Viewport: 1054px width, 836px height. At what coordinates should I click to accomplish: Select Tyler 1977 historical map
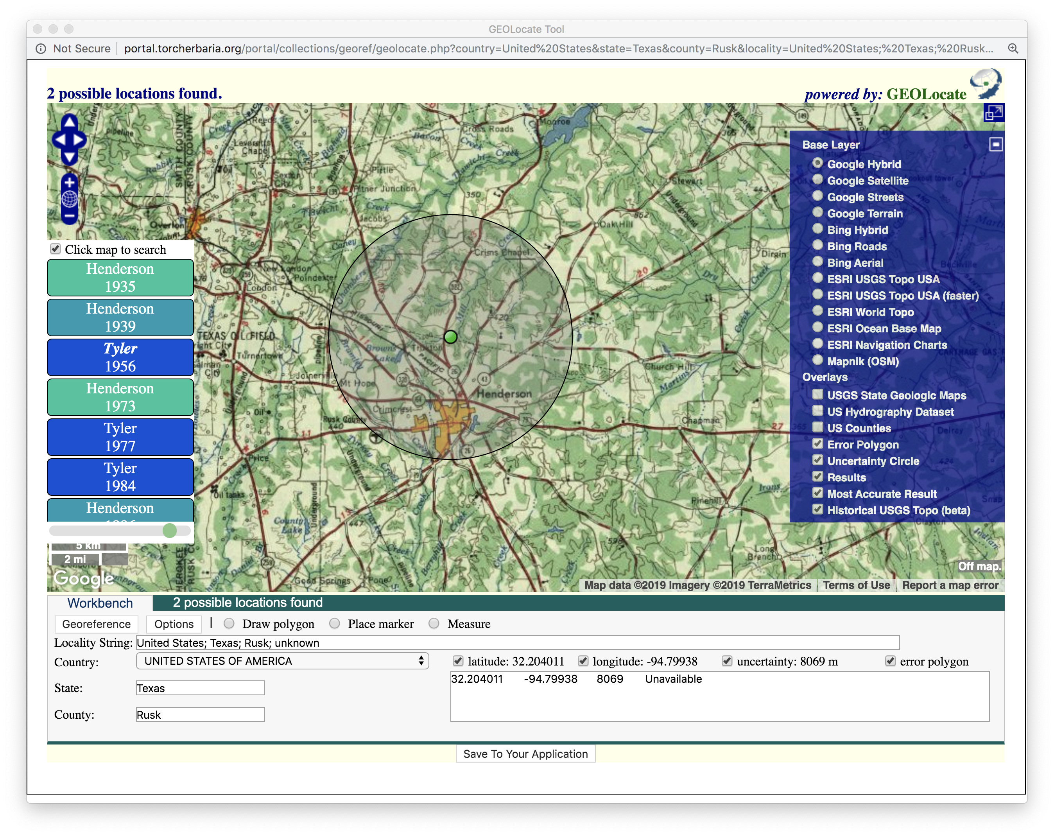tap(120, 437)
